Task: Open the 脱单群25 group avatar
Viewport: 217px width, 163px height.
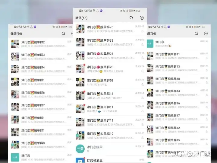Action: (x=80, y=29)
